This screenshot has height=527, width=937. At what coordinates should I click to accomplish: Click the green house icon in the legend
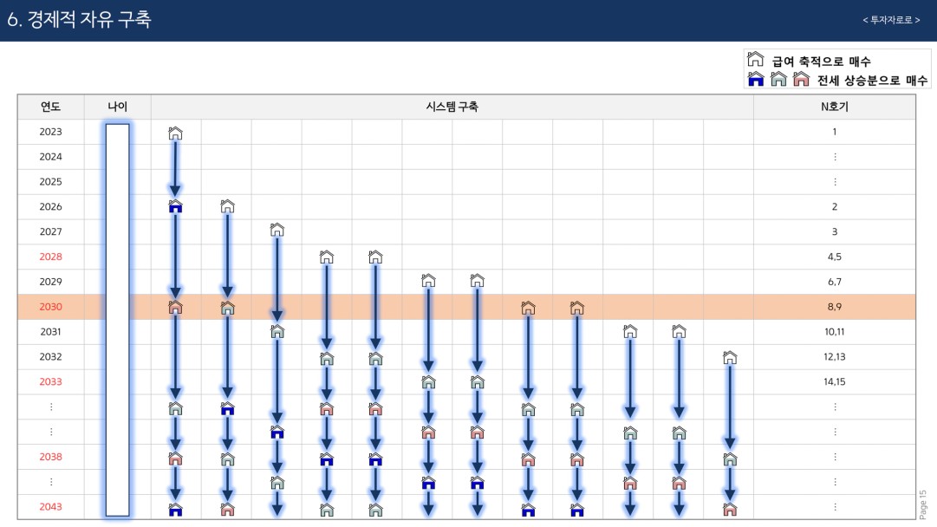pos(778,79)
